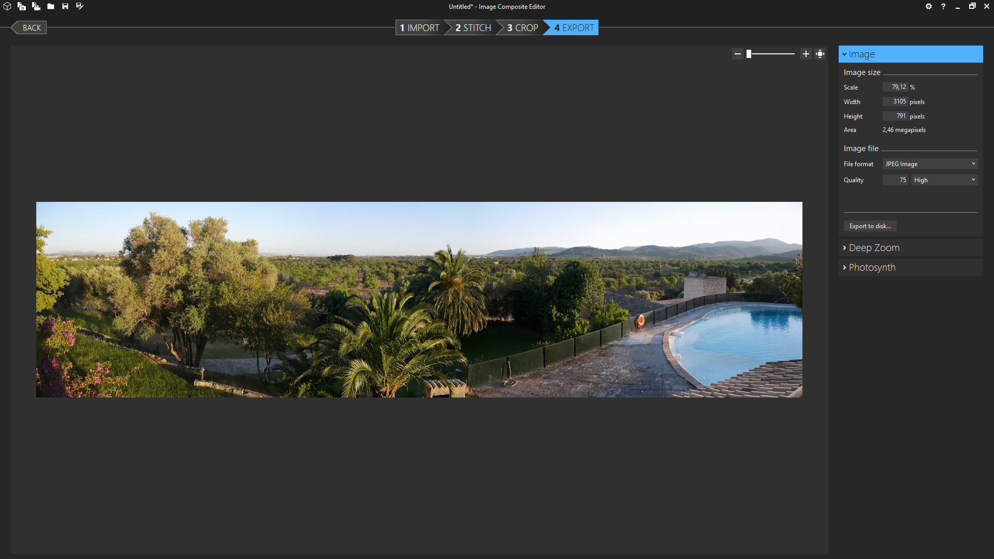Open the help menu

coord(943,6)
